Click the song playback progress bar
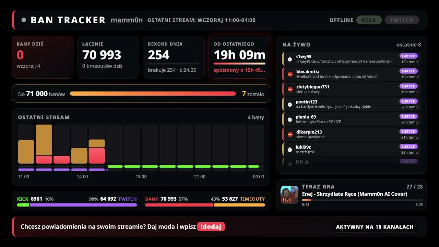This screenshot has width=439, height=247. pos(362,200)
